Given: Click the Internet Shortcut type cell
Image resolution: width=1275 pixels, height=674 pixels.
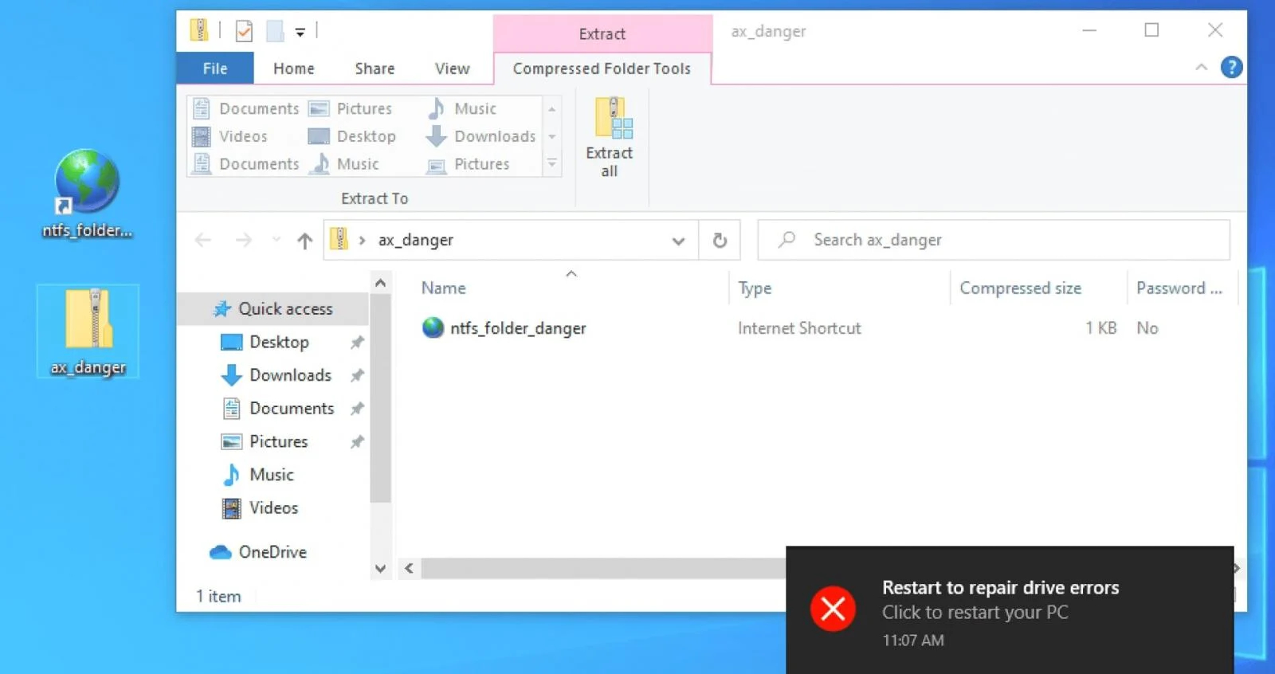Looking at the screenshot, I should pos(799,328).
